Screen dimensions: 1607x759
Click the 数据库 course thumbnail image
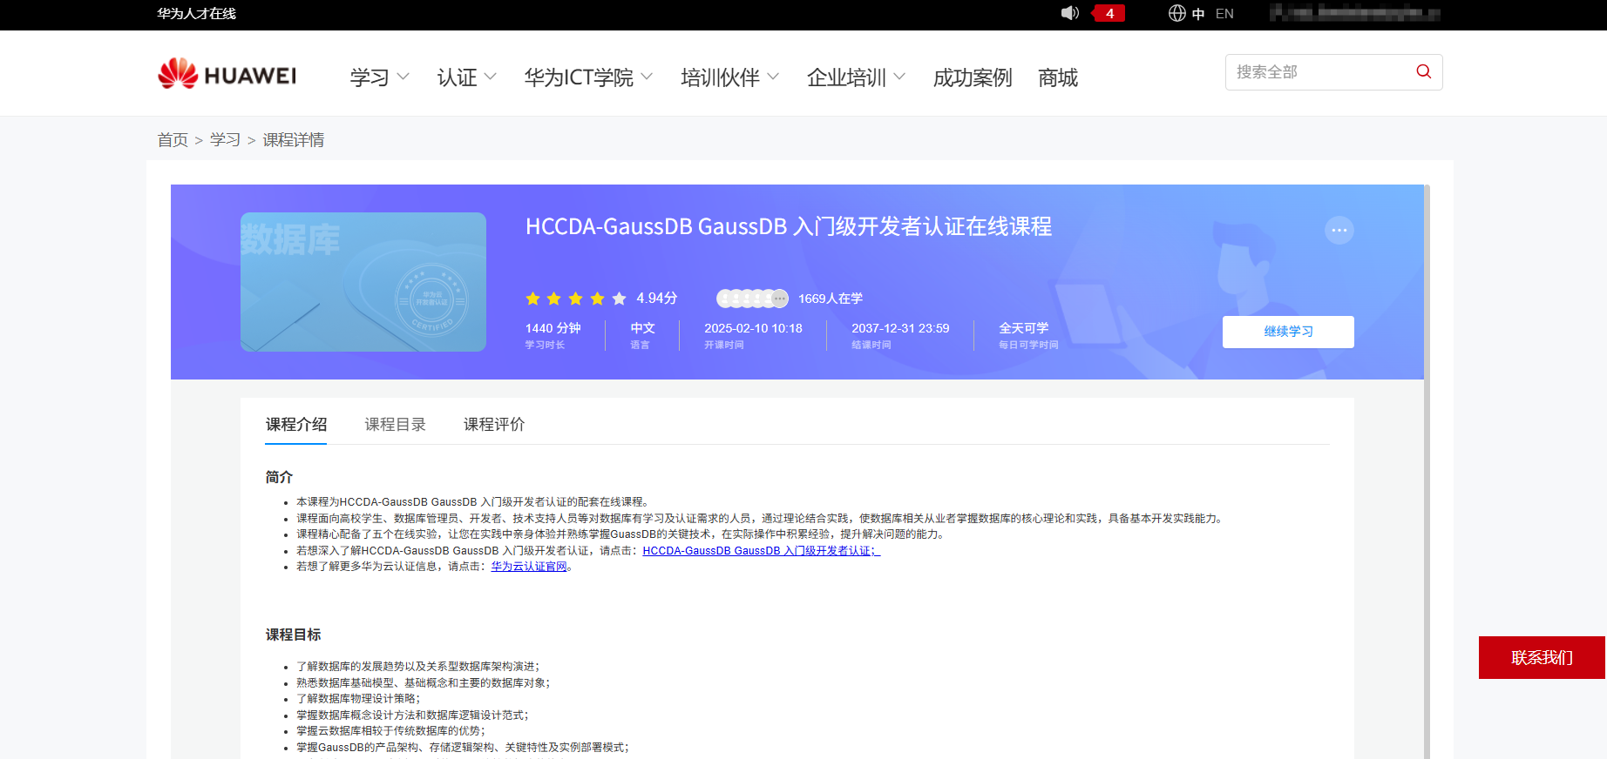point(363,282)
